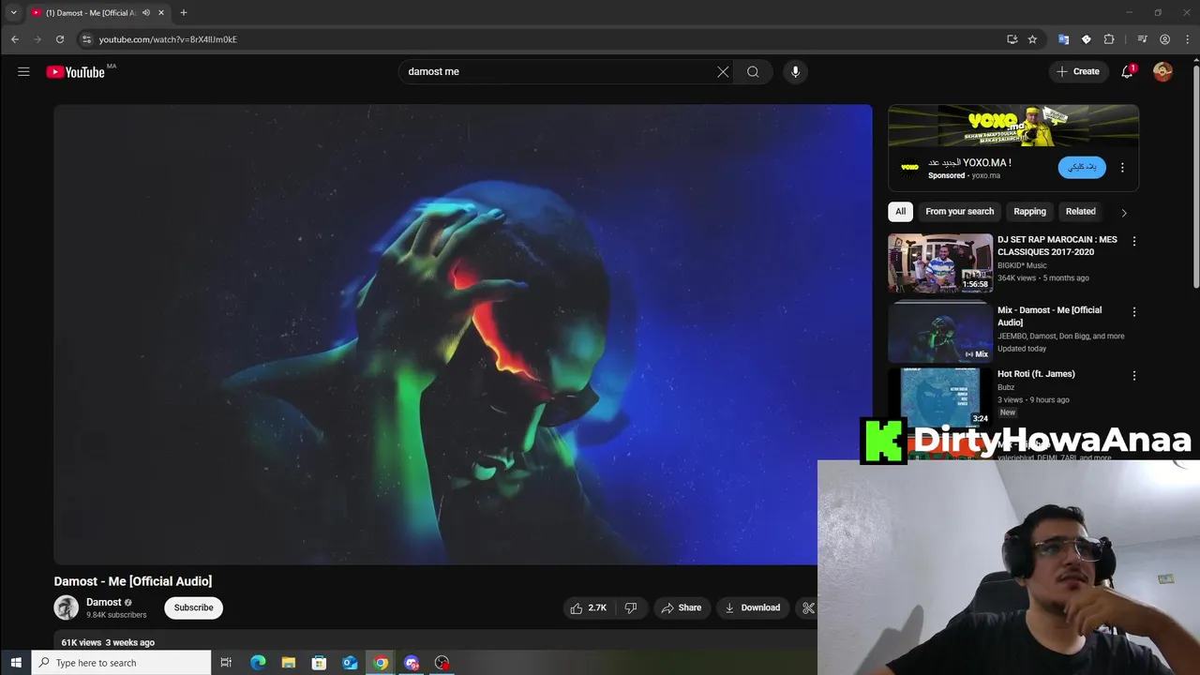Open options for Hot Roti video
The width and height of the screenshot is (1200, 675).
1133,375
